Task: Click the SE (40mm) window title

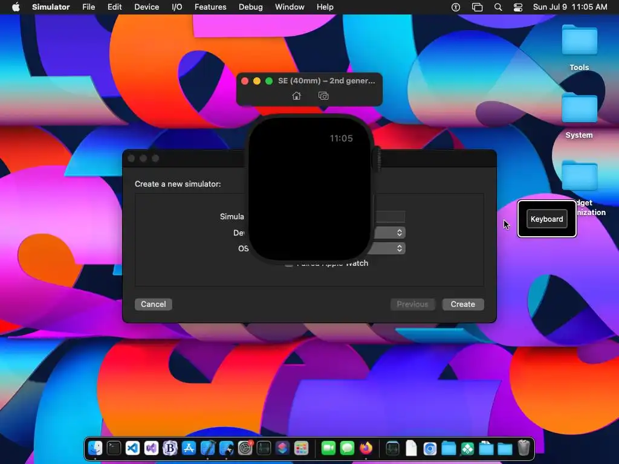Action: 326,80
